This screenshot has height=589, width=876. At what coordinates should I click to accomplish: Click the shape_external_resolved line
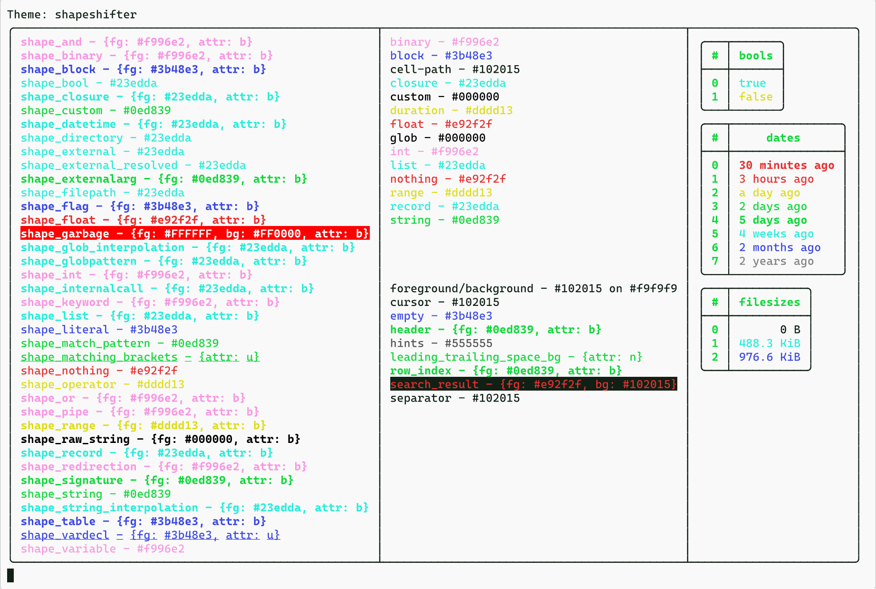(x=133, y=165)
